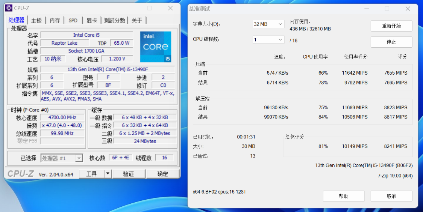423x212 pixels.
Task: Open the CPU 线程数 dropdown
Action: click(268, 40)
